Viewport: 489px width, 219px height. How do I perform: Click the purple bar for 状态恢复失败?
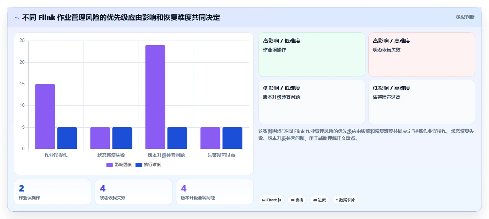pos(100,138)
